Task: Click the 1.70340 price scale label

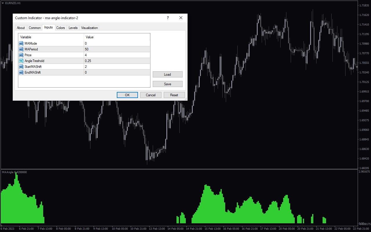Action: pyautogui.click(x=364, y=72)
